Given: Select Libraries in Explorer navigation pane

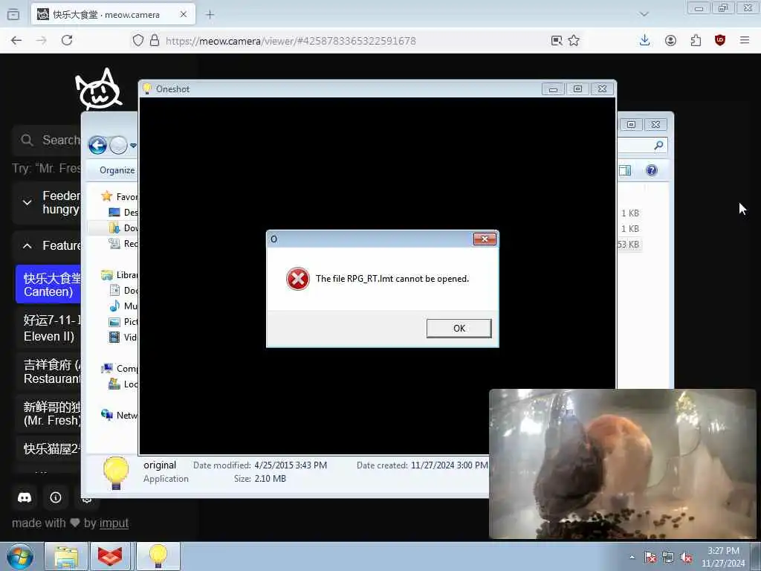Looking at the screenshot, I should click(120, 275).
